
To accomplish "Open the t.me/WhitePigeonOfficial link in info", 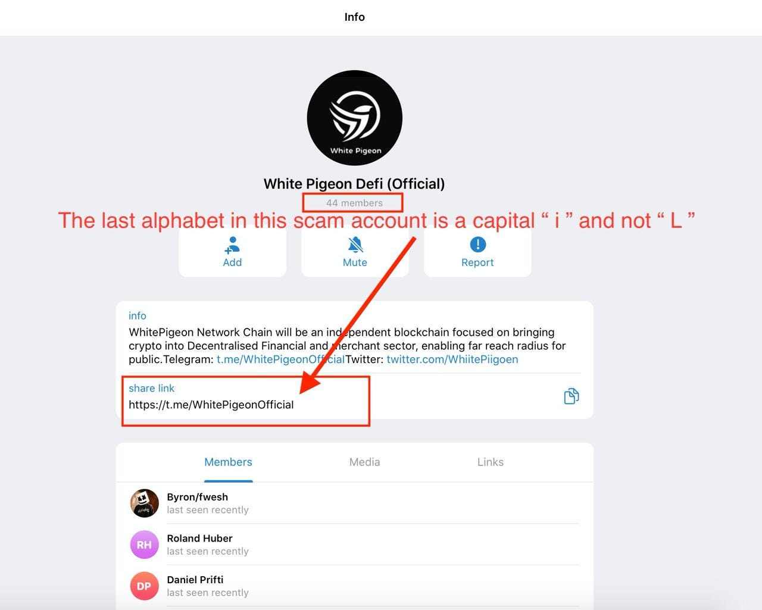I will [x=280, y=359].
